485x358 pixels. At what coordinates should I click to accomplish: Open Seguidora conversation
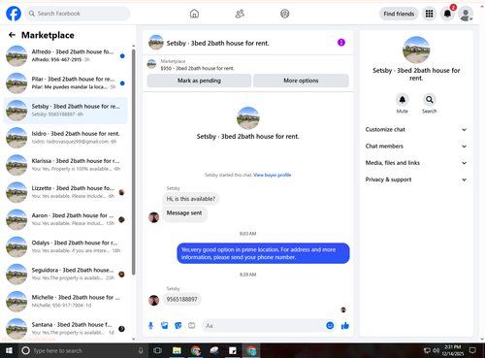coord(65,274)
